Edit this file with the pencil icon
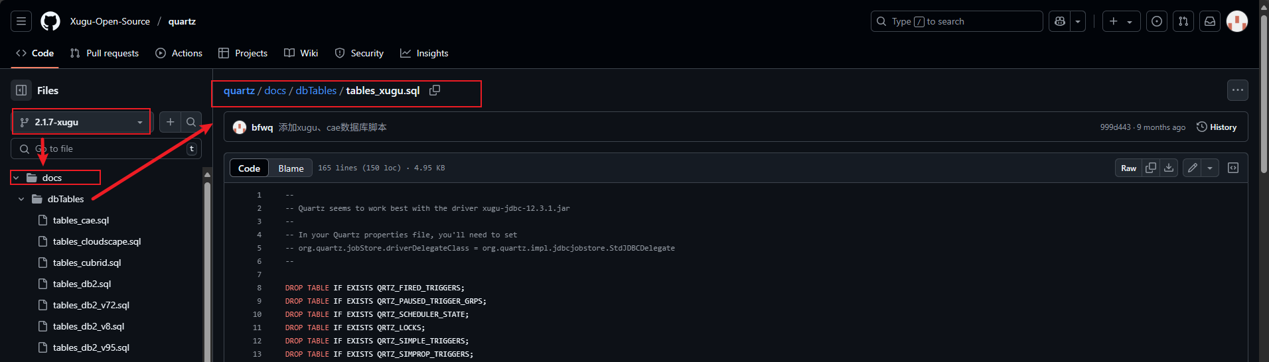The width and height of the screenshot is (1269, 362). (1193, 168)
